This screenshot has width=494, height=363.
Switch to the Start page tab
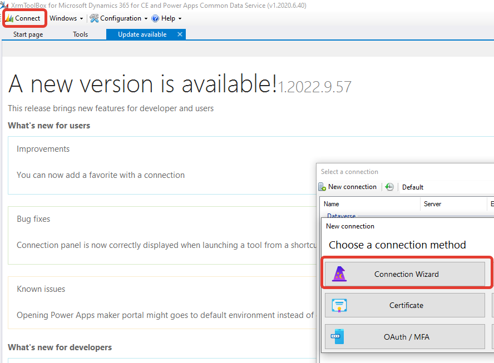click(x=28, y=34)
